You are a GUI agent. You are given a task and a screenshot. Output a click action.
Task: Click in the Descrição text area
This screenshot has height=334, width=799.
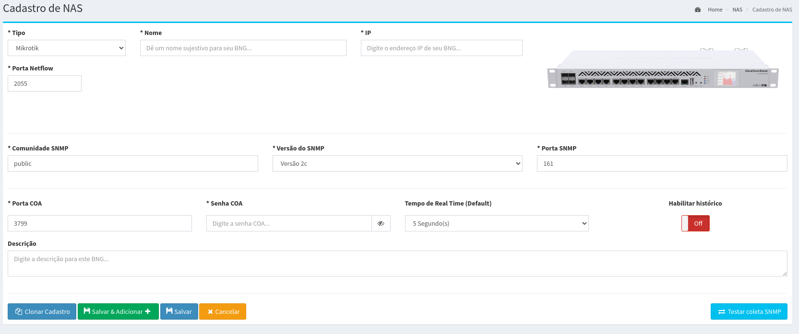(397, 264)
